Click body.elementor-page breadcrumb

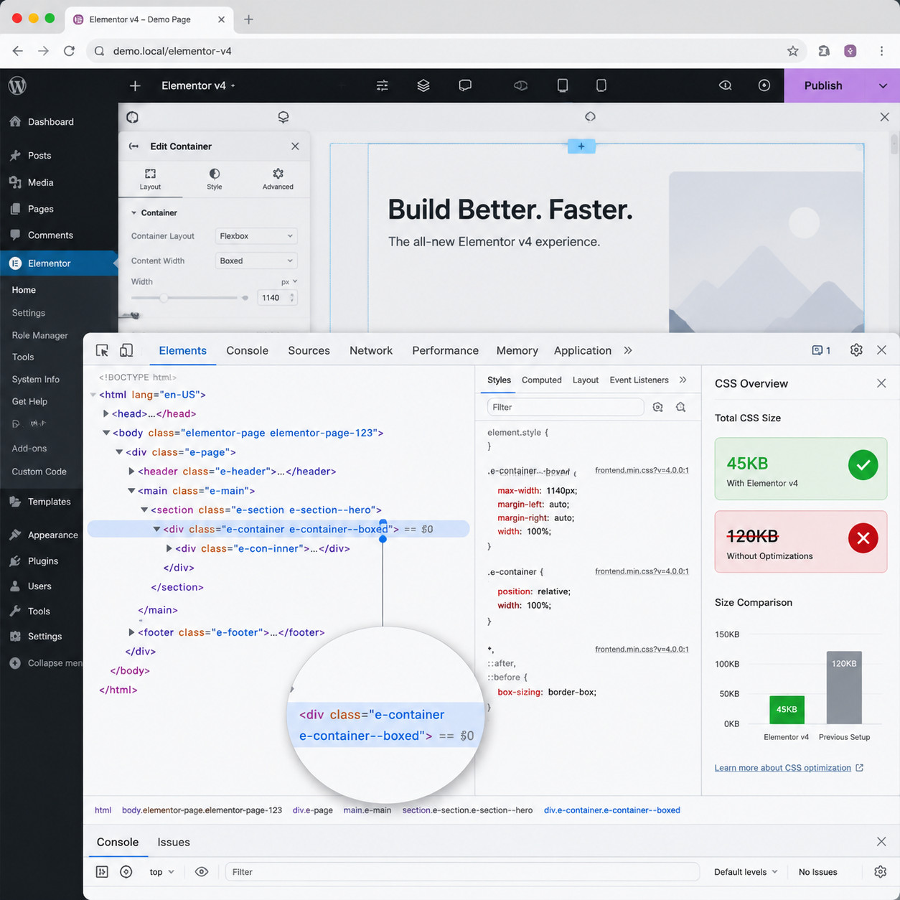point(202,810)
